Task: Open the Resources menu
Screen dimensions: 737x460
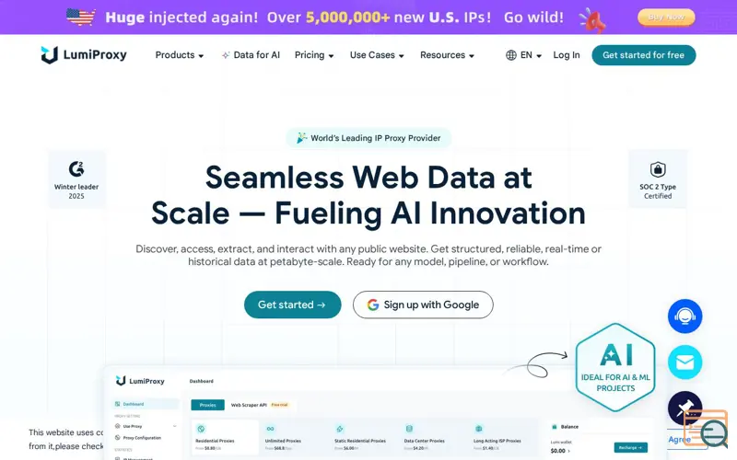Action: click(447, 55)
